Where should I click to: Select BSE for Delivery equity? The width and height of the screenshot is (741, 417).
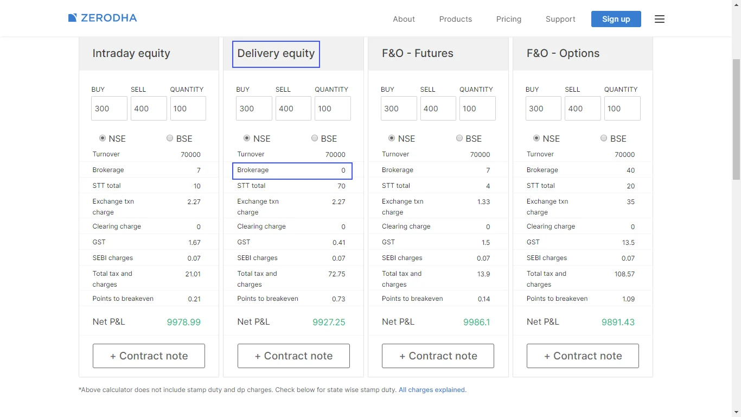tap(315, 138)
